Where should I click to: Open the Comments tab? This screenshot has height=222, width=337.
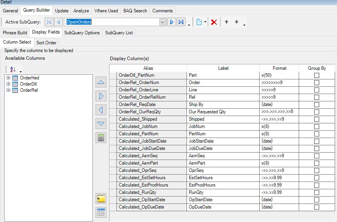click(x=163, y=11)
